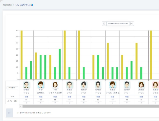The width and height of the screenshot is (159, 121).
Task: Select デモ D avatar picture
Action: point(26,85)
